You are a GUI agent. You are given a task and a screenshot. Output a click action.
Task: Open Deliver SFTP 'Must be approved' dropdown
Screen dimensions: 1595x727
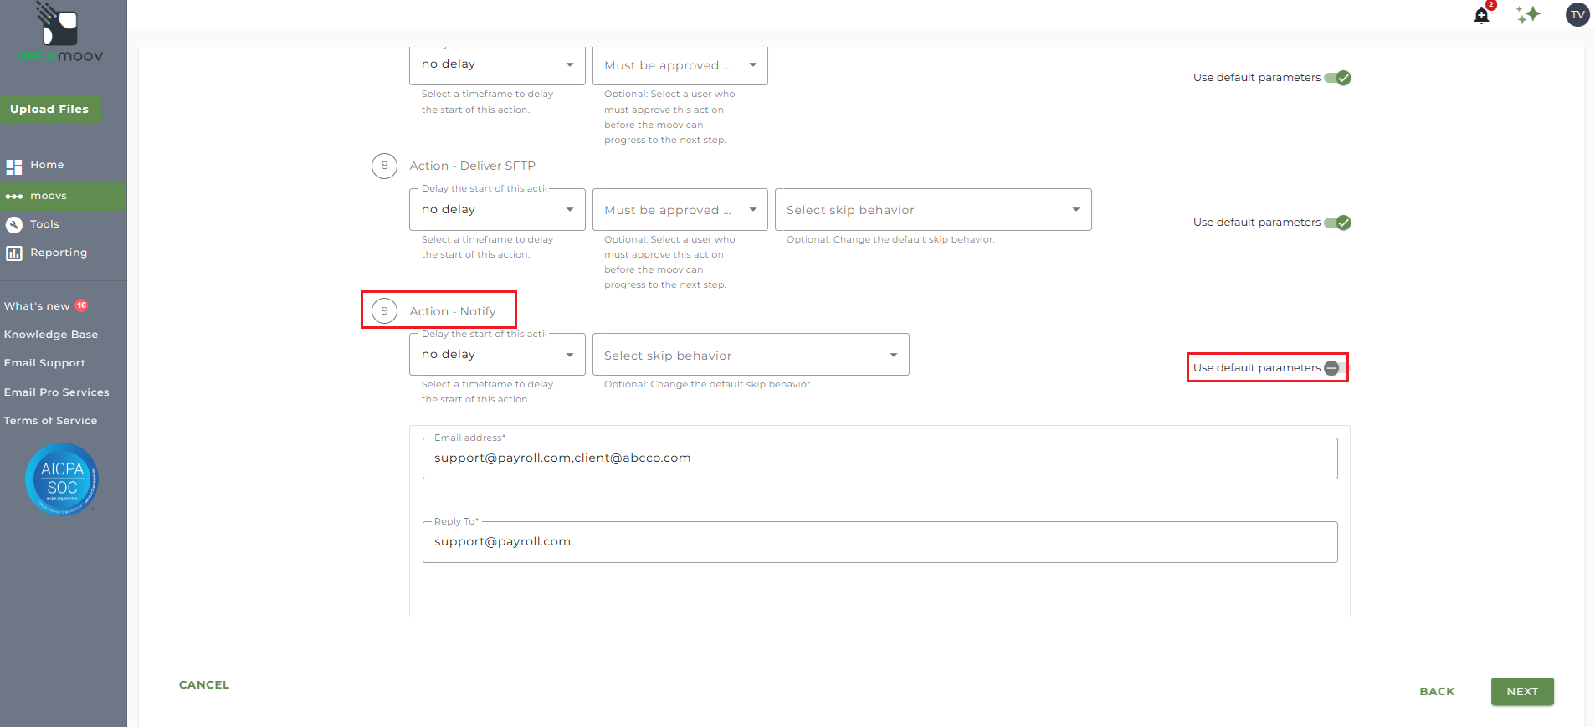[680, 210]
